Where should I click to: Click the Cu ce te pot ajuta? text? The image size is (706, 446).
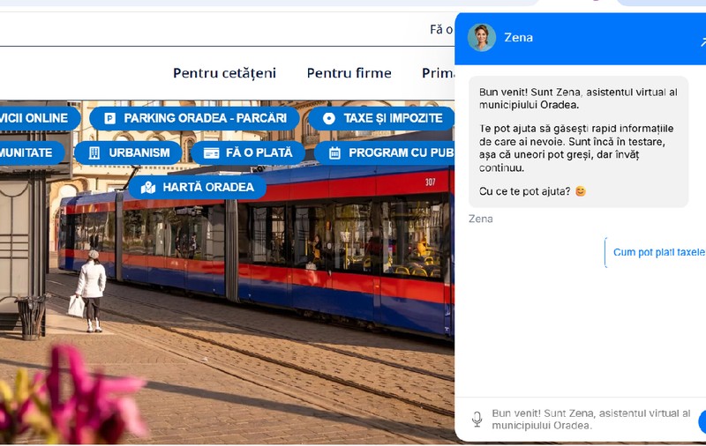click(524, 191)
